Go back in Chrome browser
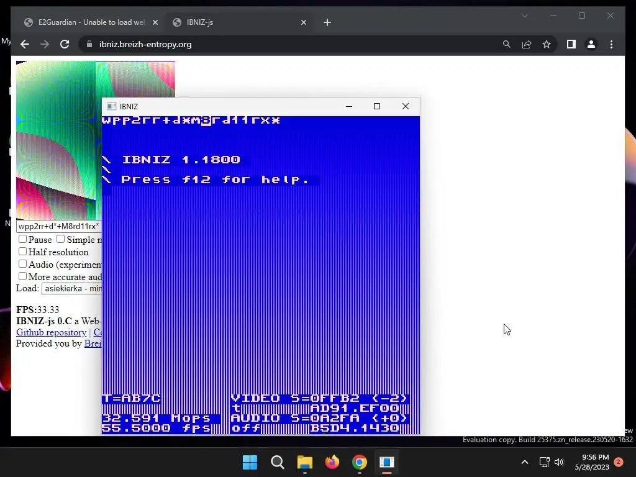Image resolution: width=636 pixels, height=477 pixels. [25, 44]
